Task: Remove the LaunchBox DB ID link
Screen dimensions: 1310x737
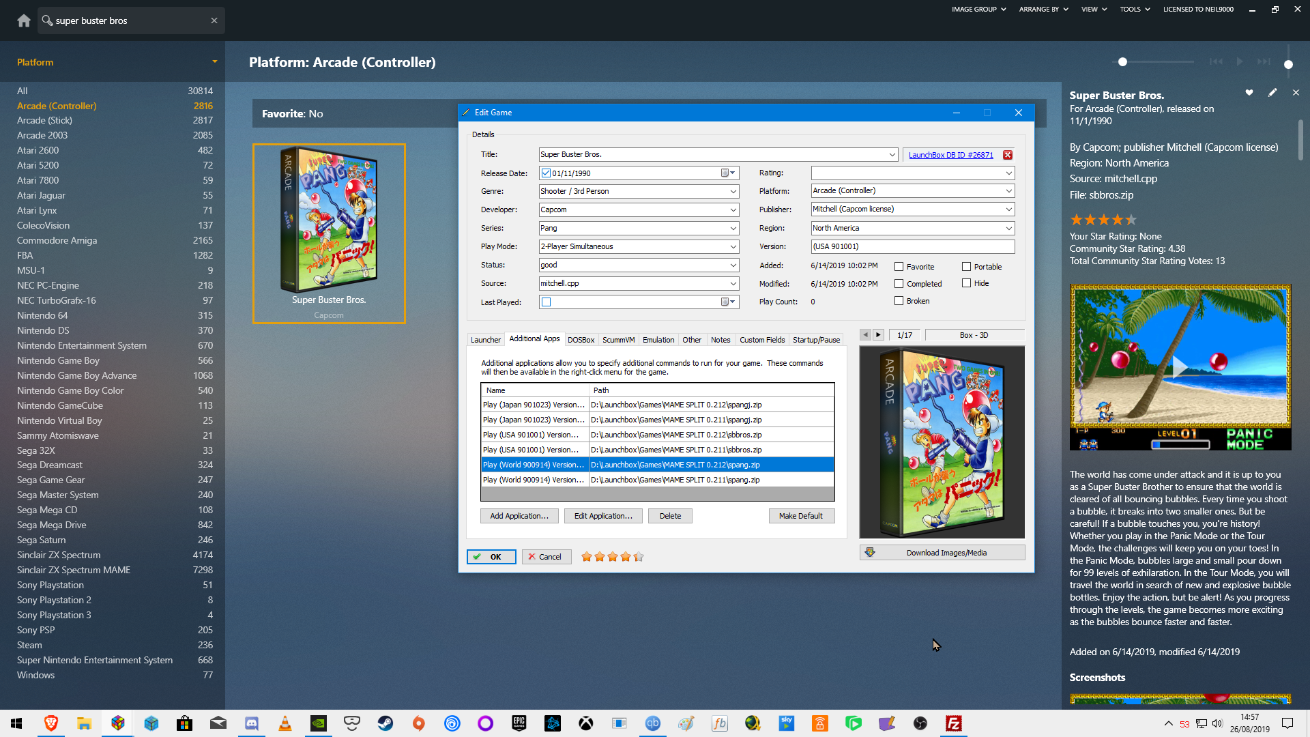Action: pos(1008,155)
